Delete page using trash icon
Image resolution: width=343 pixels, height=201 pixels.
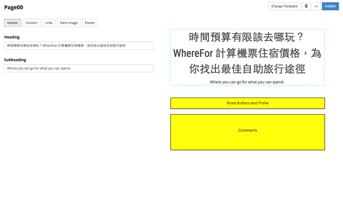[306, 6]
